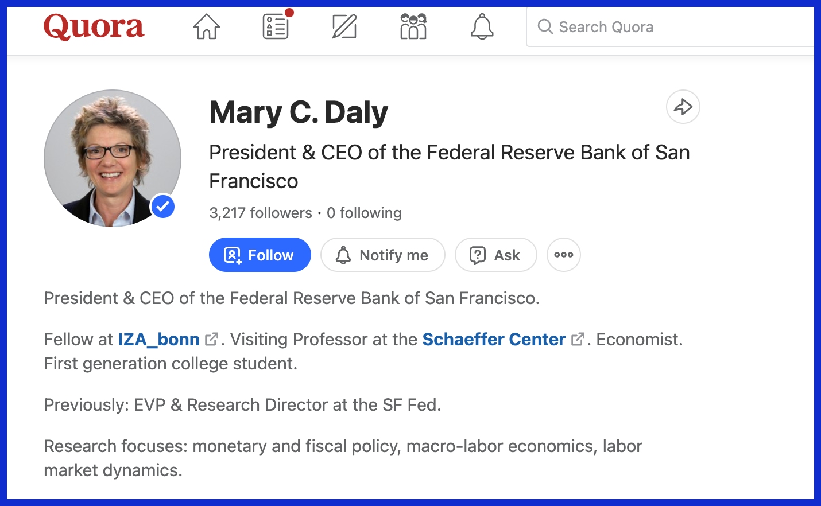The height and width of the screenshot is (506, 821).
Task: View the 0 following list
Action: point(364,213)
